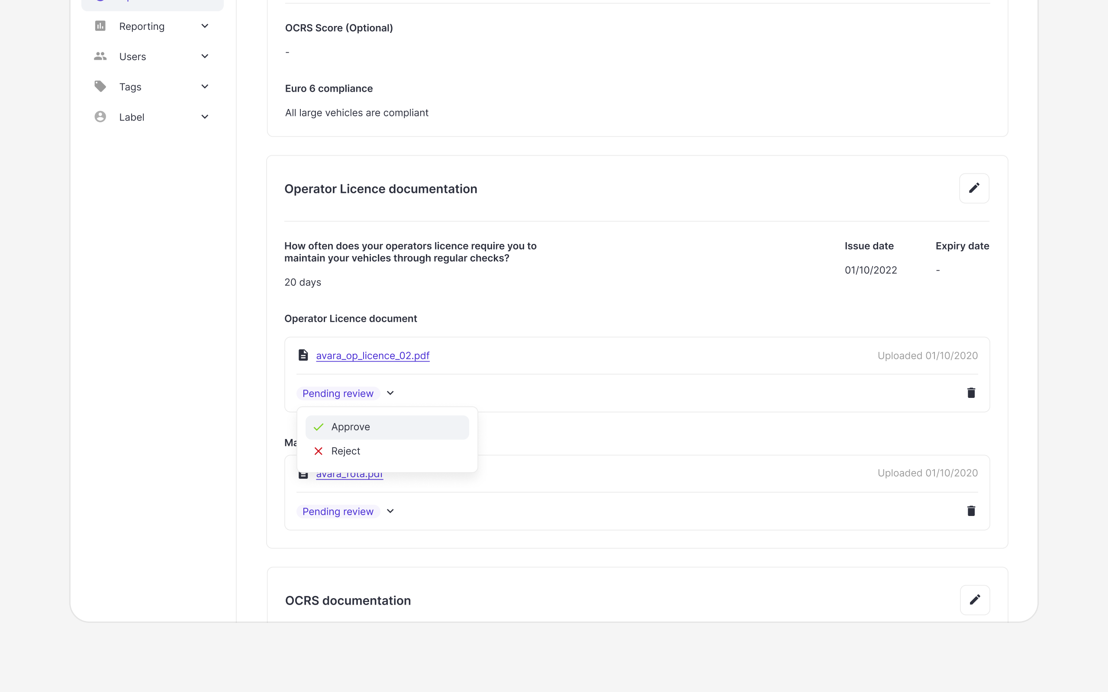The width and height of the screenshot is (1108, 692).
Task: Delete the avara_rota.pdf document
Action: tap(971, 511)
